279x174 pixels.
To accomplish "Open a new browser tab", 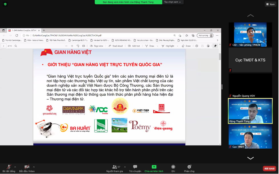I will [44, 31].
